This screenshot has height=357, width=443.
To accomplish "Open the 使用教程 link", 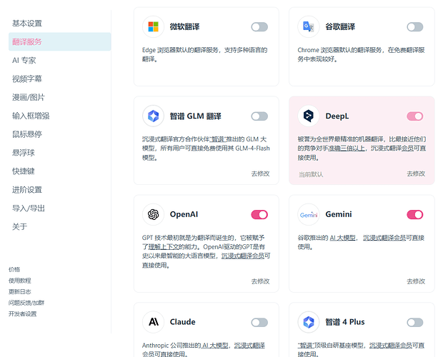I will 20,281.
